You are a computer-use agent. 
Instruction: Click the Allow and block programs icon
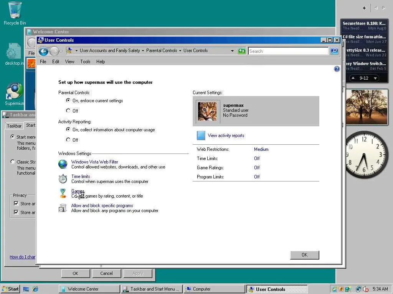(63, 208)
